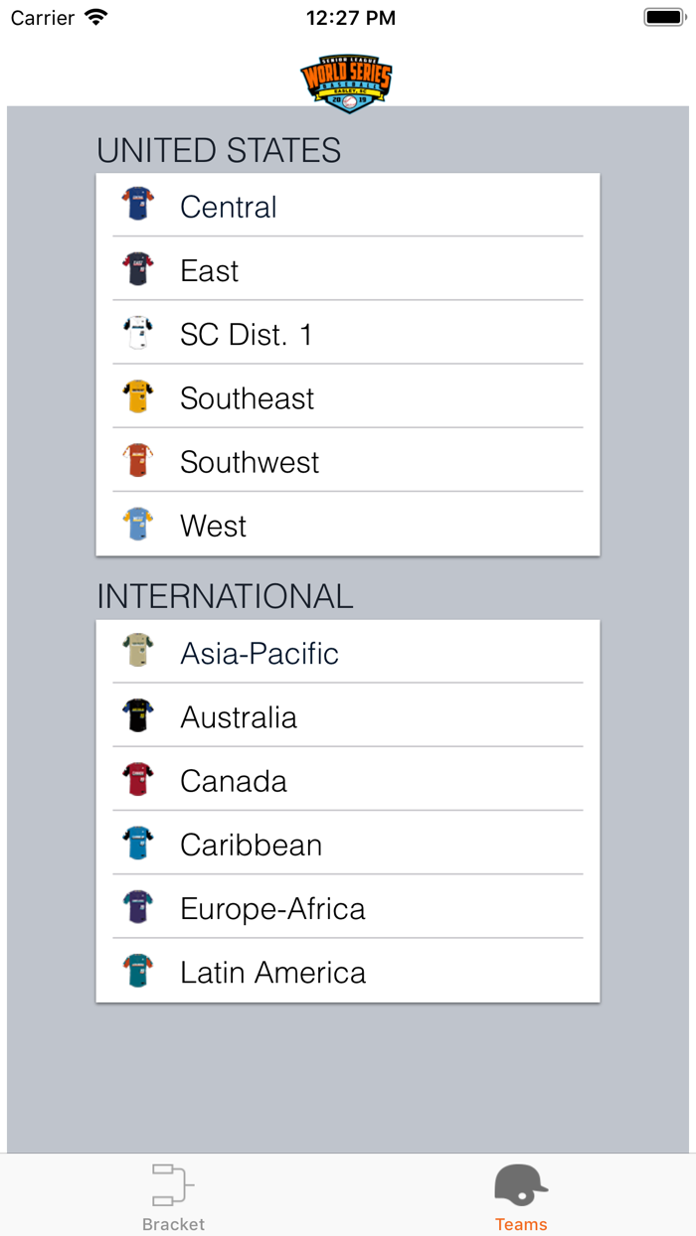Tap the East team navy jersey icon
Screen dimensions: 696x1236
(138, 269)
